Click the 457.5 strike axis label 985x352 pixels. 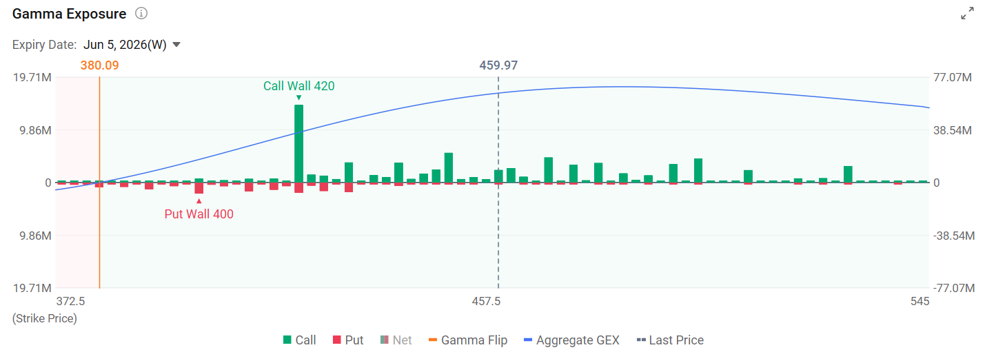487,301
